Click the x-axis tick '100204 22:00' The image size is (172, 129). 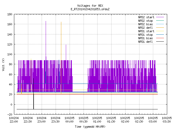[x=14, y=120]
